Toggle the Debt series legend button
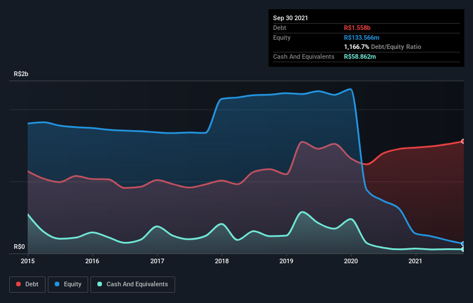The image size is (473, 303). pyautogui.click(x=28, y=285)
